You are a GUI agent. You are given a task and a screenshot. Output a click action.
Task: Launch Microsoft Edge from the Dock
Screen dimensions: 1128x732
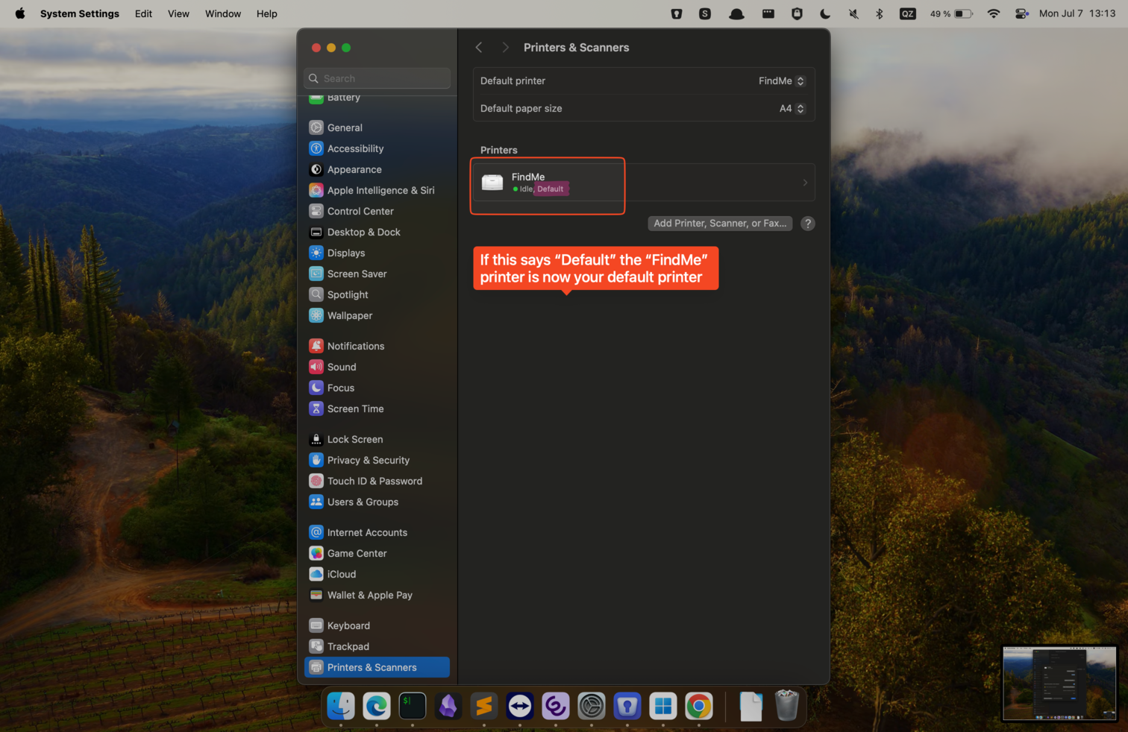point(377,706)
